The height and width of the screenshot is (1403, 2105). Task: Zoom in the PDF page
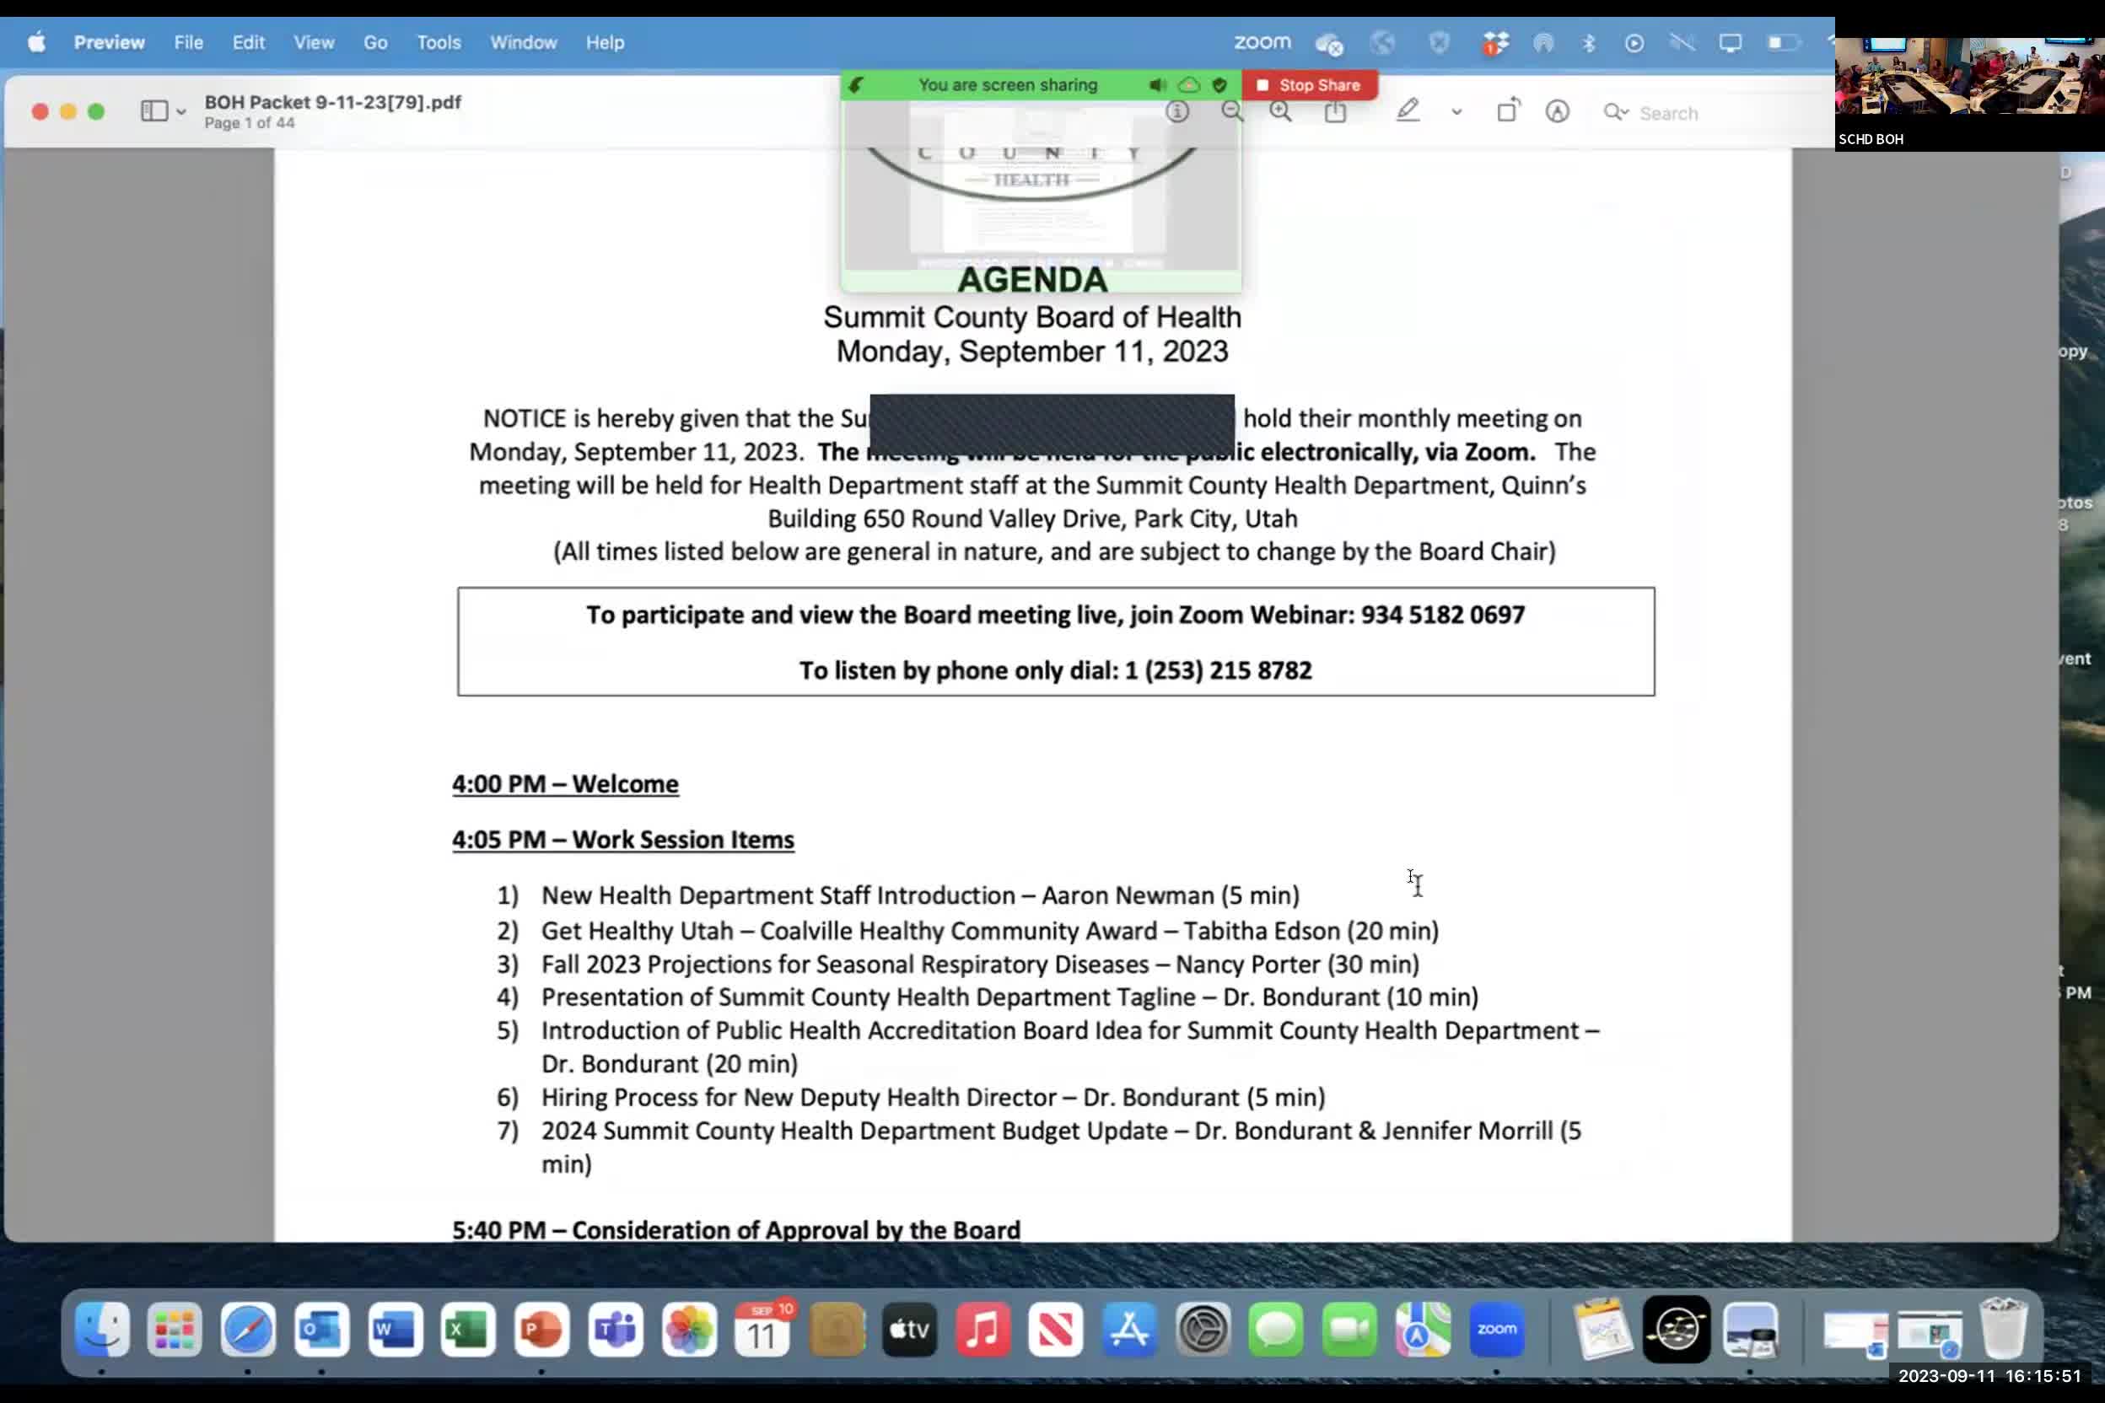click(x=1281, y=111)
